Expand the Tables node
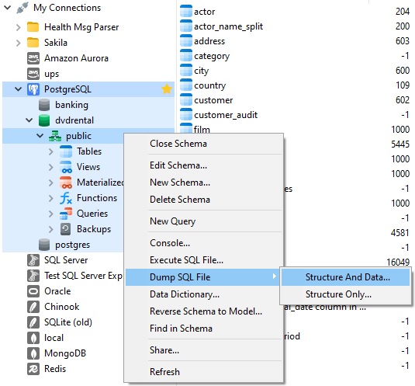The height and width of the screenshot is (386, 415). 51,151
